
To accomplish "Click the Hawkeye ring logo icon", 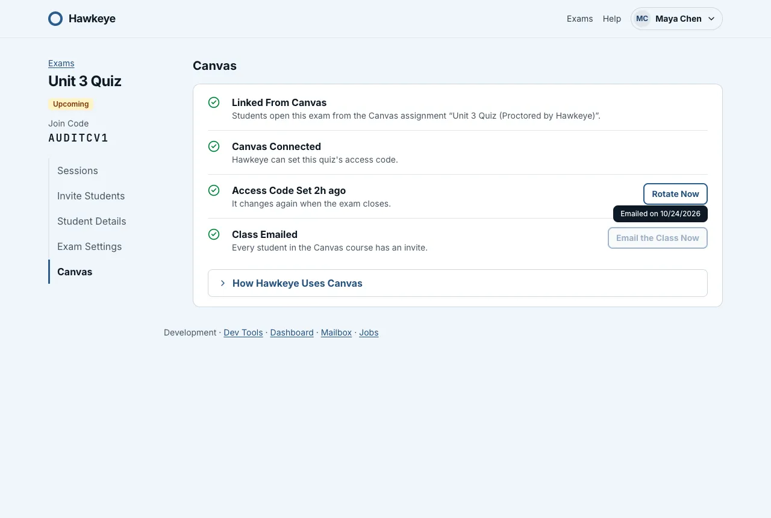I will [55, 19].
